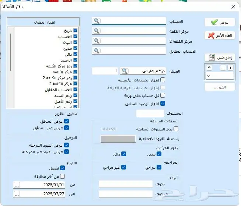Click the يحوي statement contains field

tap(126, 184)
